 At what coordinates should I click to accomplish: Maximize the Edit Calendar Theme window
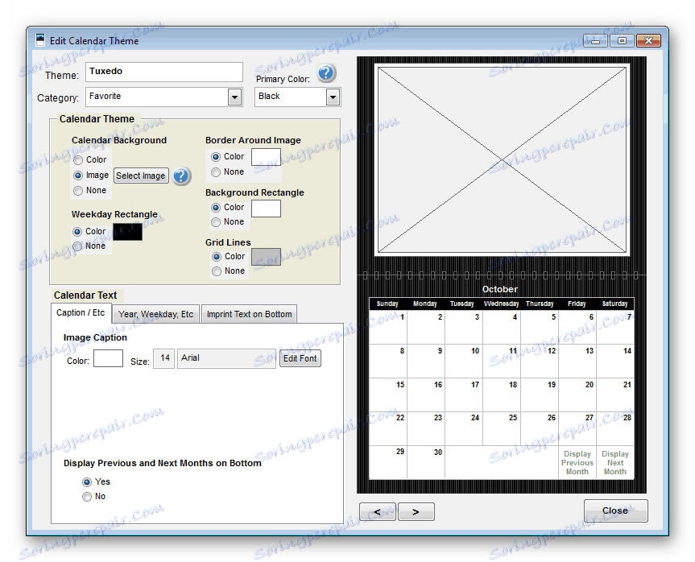click(622, 41)
